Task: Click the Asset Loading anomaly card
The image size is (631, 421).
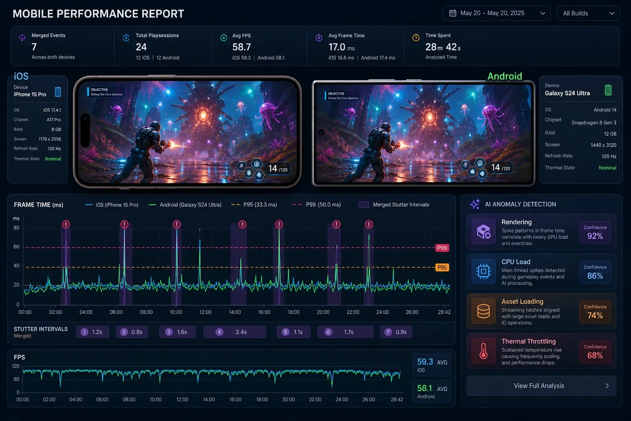Action: [541, 311]
